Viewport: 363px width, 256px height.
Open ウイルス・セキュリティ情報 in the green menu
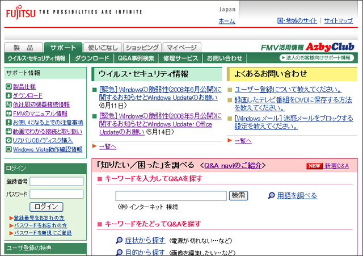click(36, 58)
